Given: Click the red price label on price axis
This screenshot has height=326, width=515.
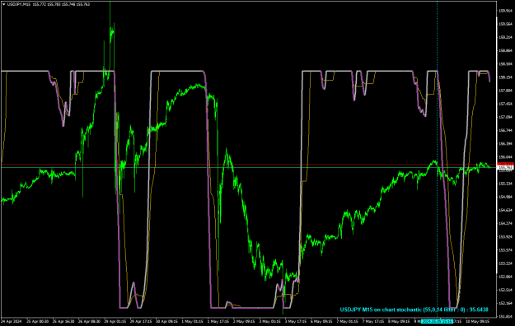Looking at the screenshot, I should (506, 164).
